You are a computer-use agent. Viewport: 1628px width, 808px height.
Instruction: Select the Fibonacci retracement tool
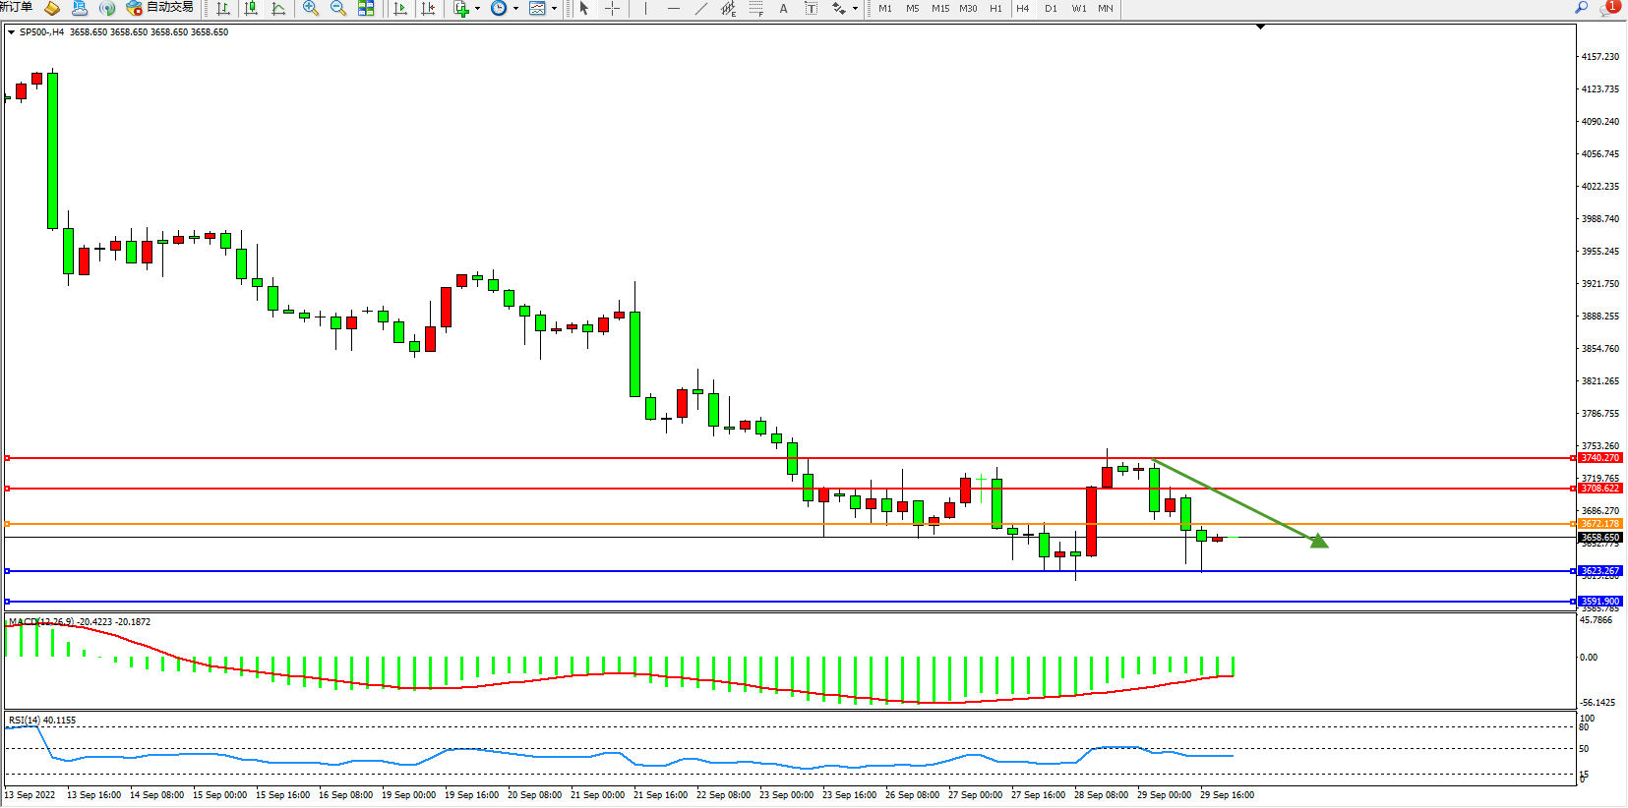tap(755, 9)
